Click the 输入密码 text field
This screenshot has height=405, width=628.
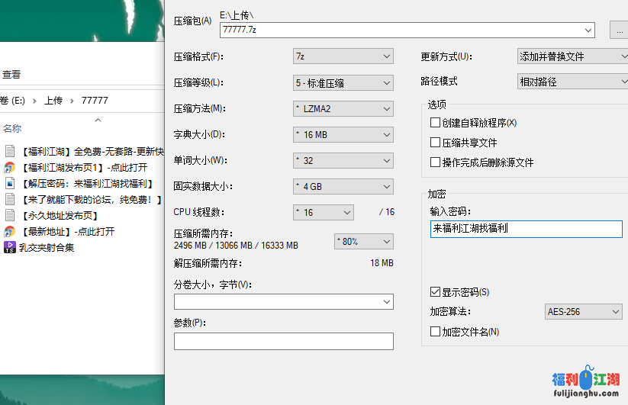coord(526,229)
